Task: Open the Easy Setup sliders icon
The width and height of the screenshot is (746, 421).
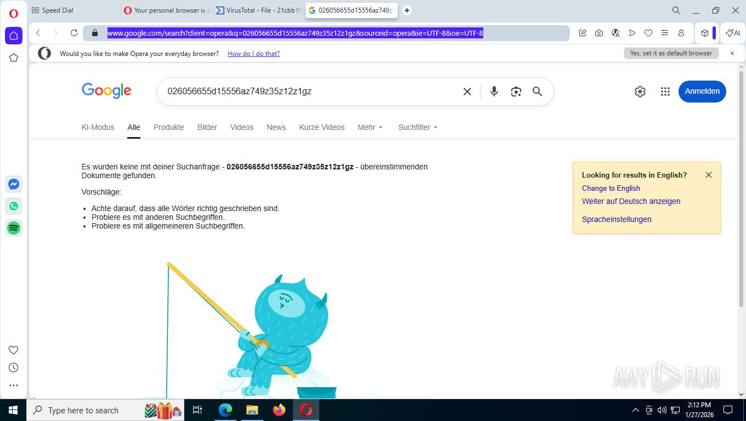Action: tap(665, 33)
